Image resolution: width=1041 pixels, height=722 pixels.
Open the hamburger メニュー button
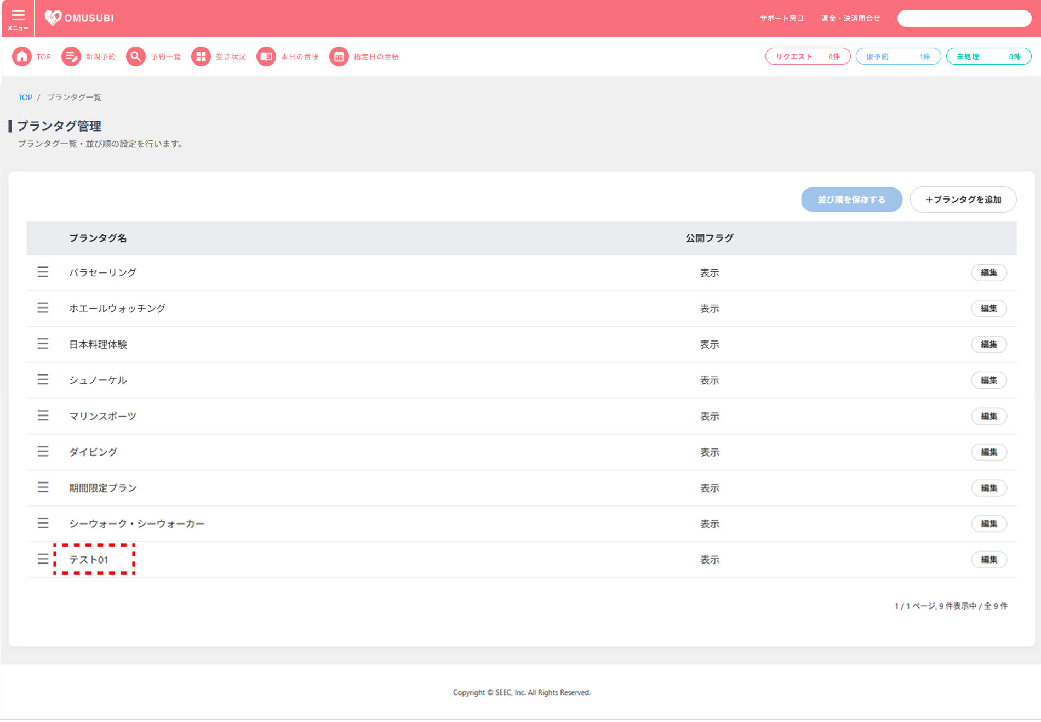coord(18,19)
